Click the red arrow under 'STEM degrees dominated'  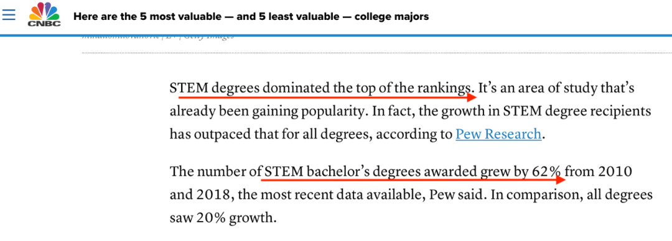(x=322, y=97)
